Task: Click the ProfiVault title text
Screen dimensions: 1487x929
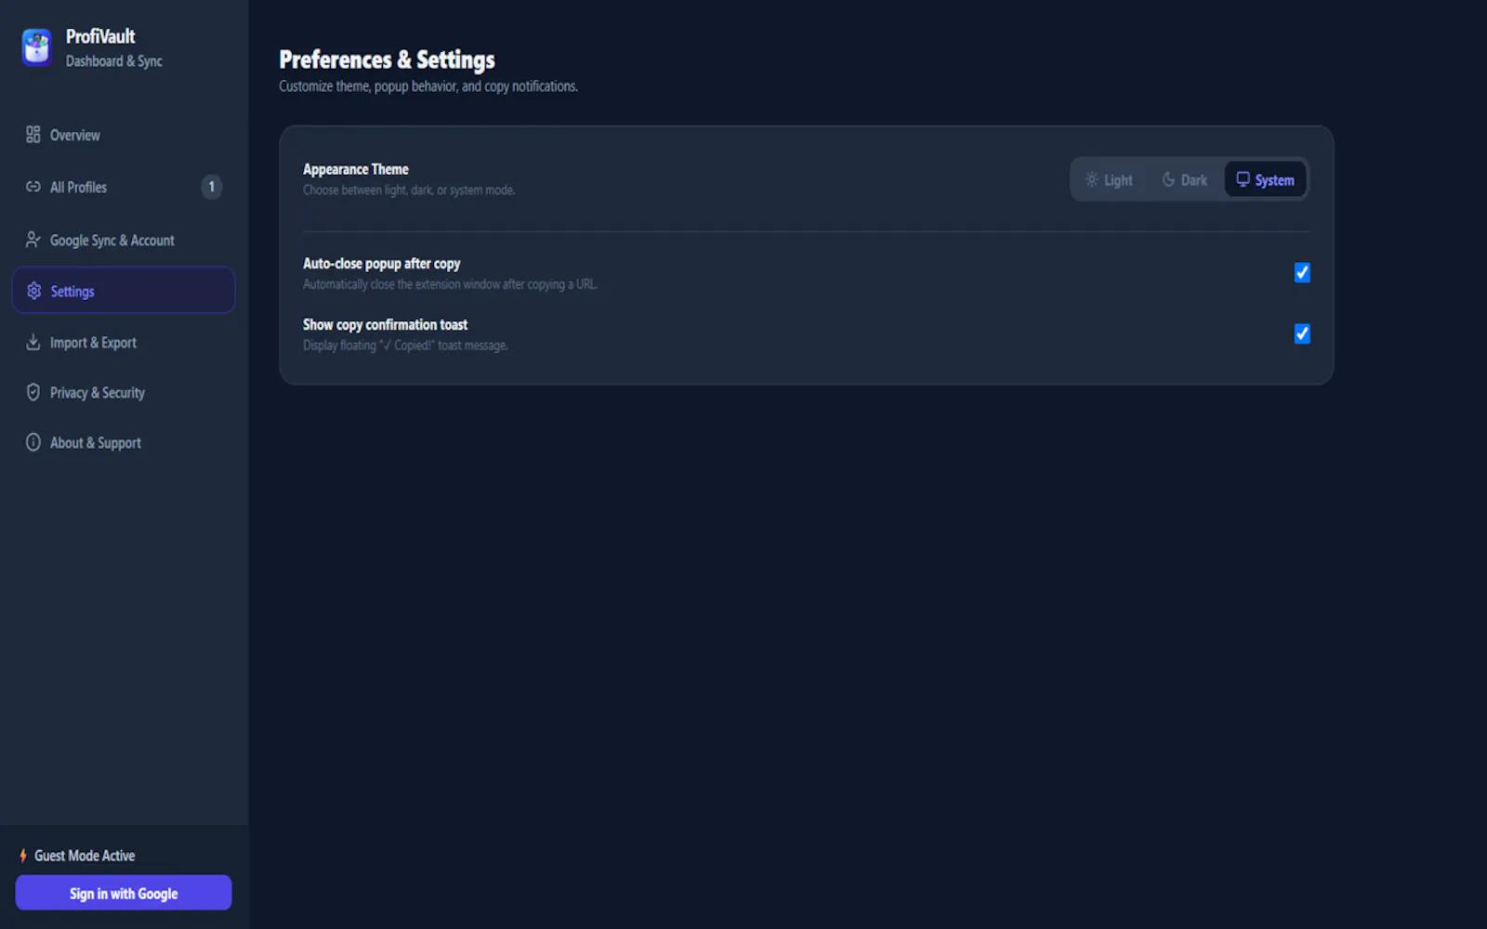Action: pos(100,36)
